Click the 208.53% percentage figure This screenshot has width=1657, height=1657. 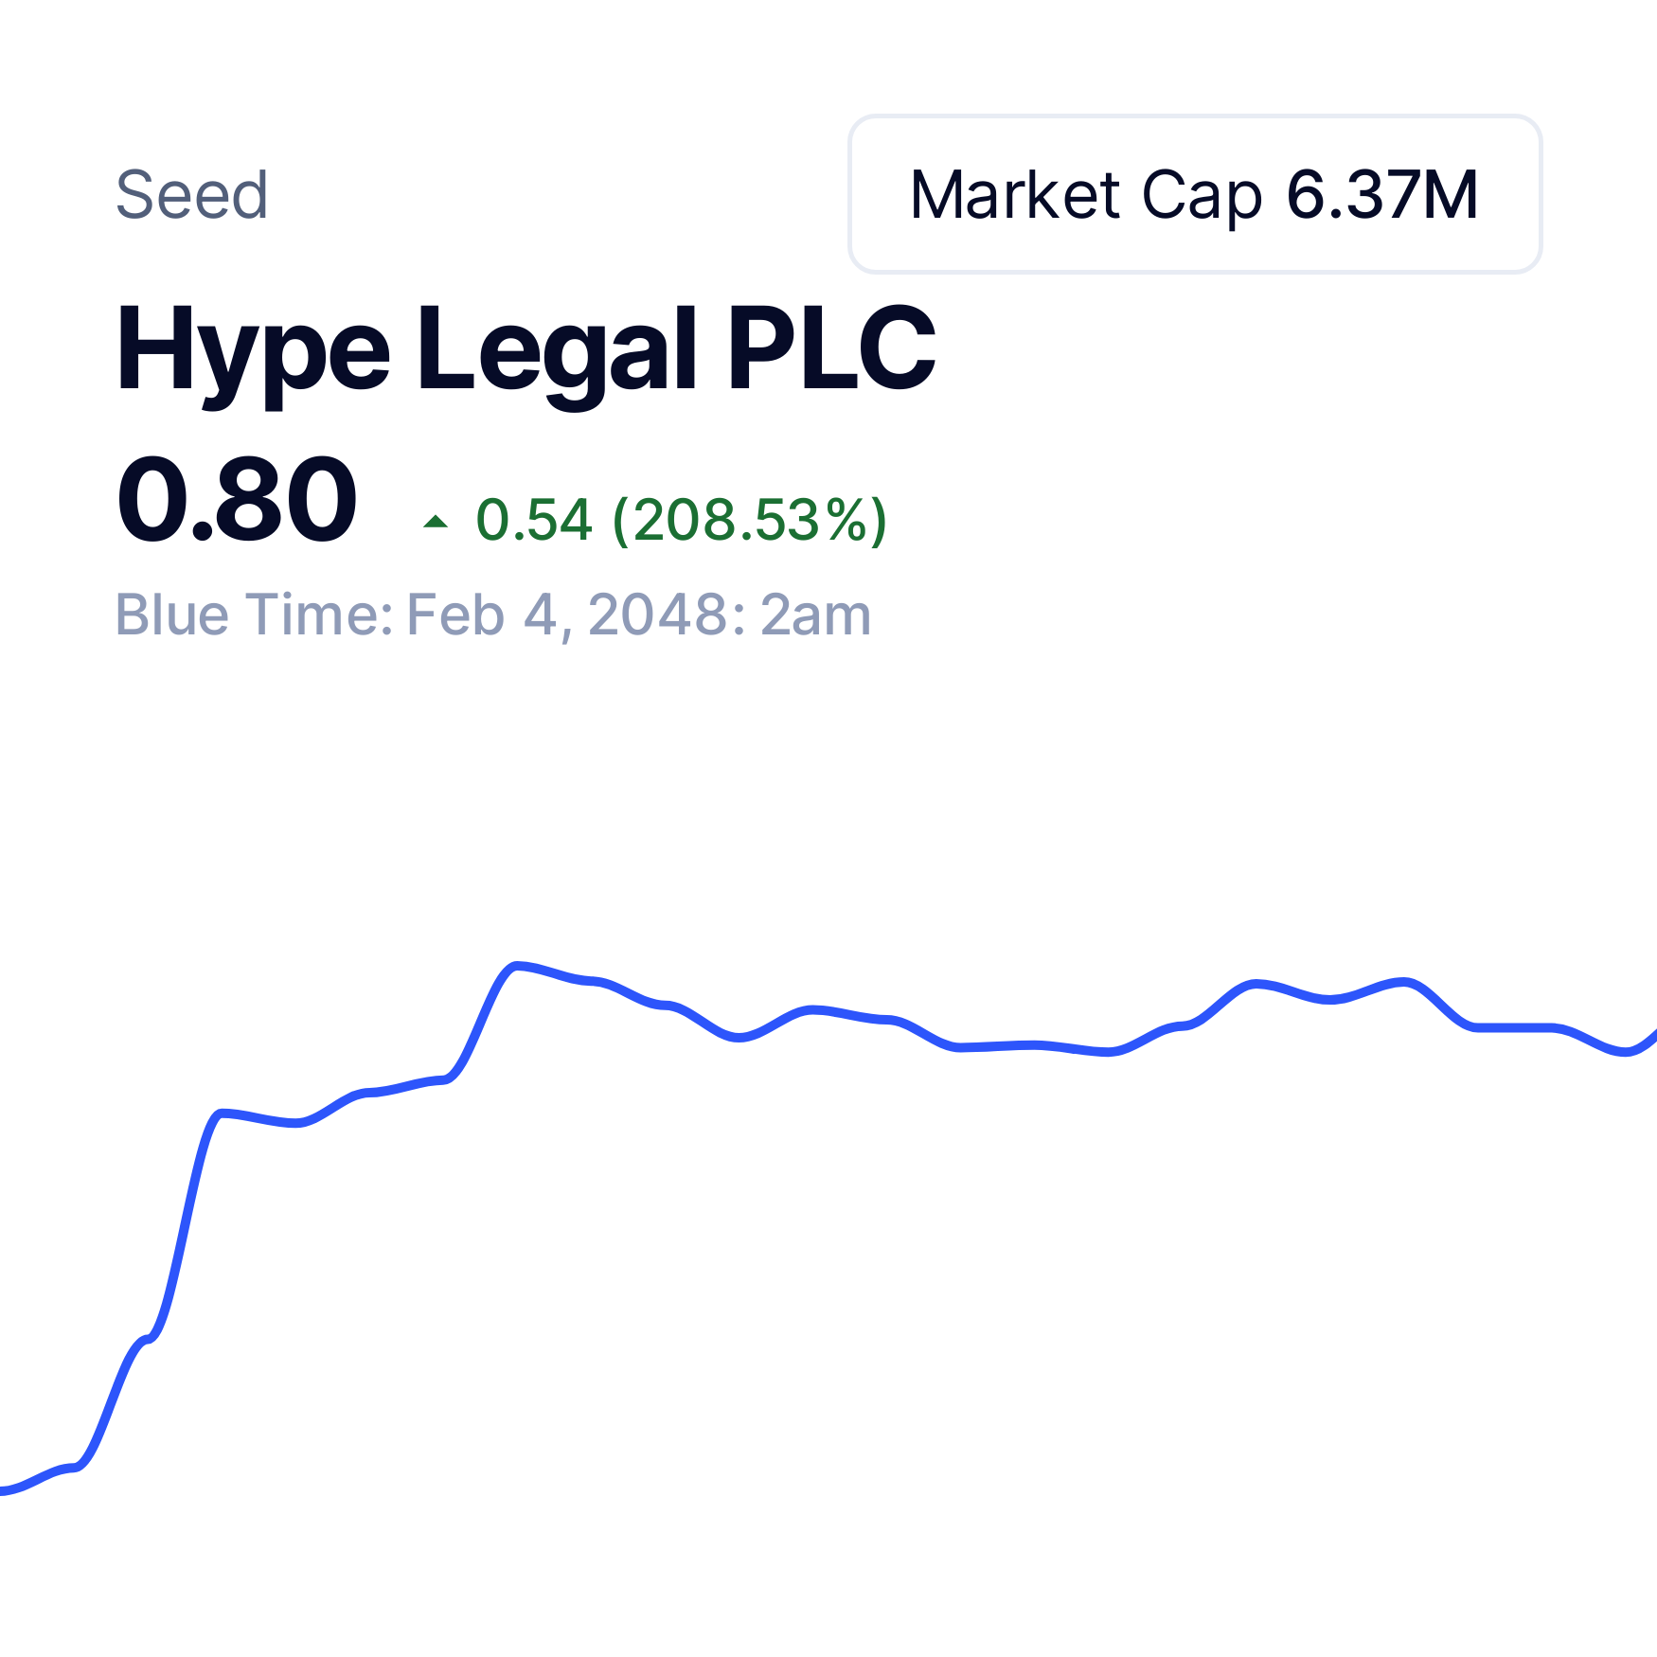(x=750, y=520)
